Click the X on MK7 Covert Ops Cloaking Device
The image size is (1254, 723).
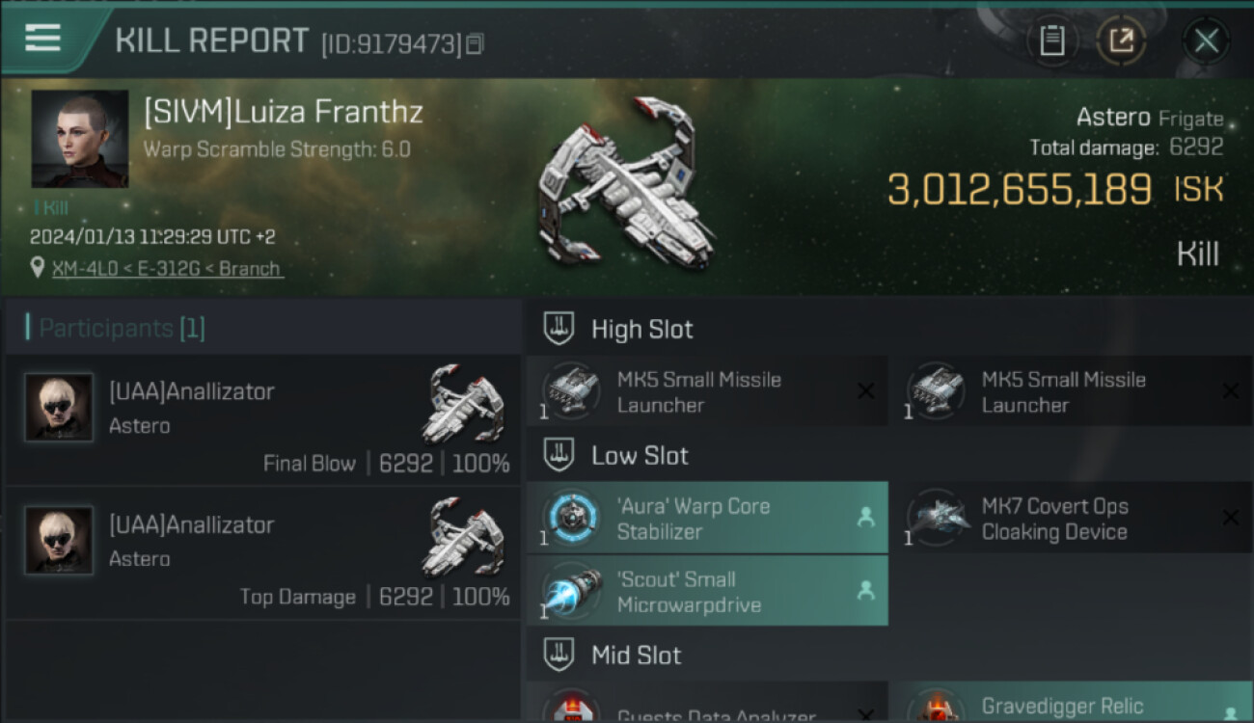tap(1230, 518)
